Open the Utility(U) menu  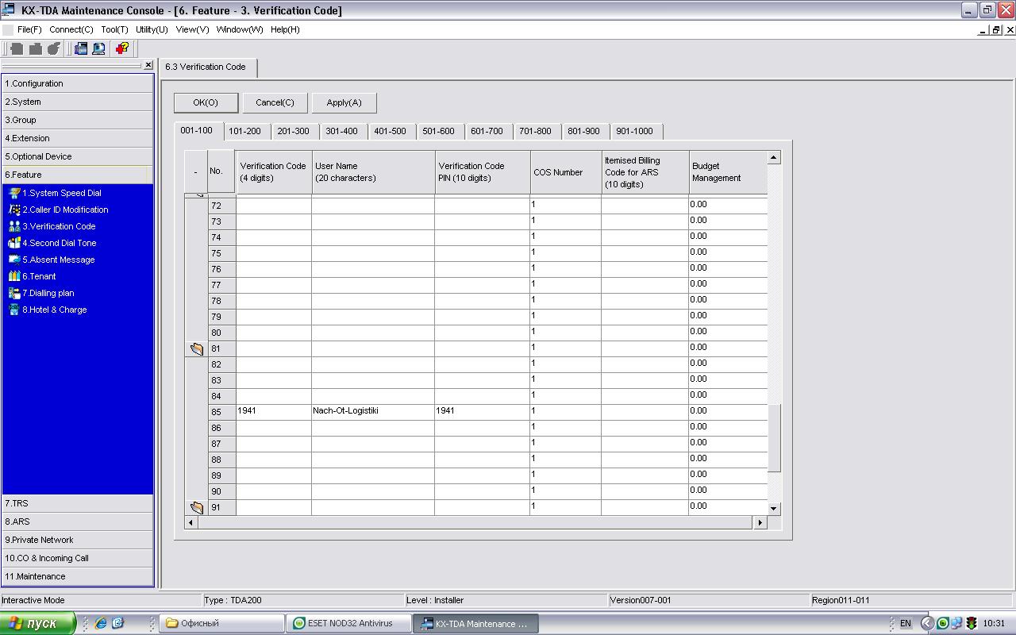tap(152, 29)
